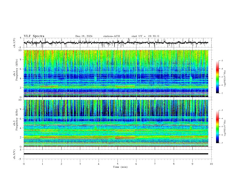The image size is (238, 184).
Task: Click the "7" tick on the time axis
Action: [155, 164]
